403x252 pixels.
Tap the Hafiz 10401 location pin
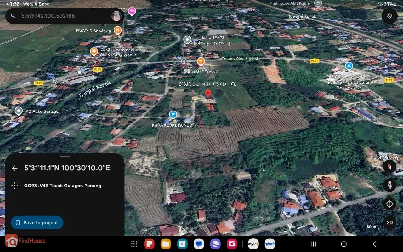187,40
